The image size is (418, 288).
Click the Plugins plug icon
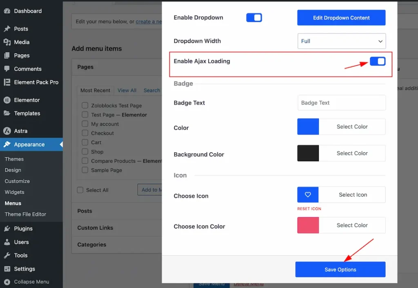click(x=7, y=229)
